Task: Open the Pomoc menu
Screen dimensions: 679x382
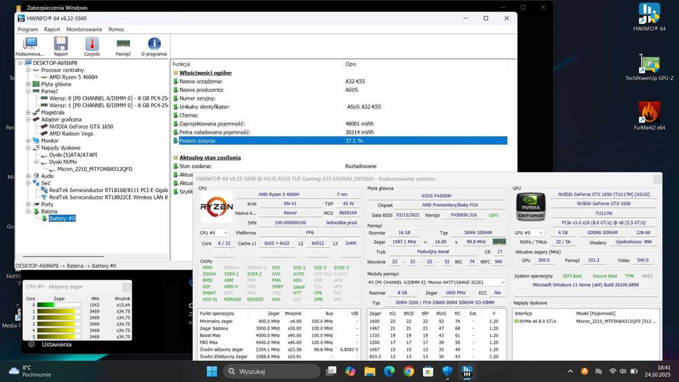Action: [x=116, y=29]
